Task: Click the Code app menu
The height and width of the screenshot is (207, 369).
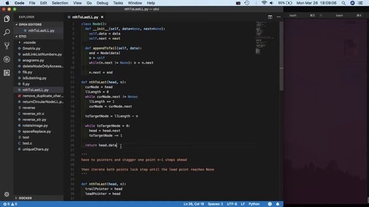Action: [19, 3]
